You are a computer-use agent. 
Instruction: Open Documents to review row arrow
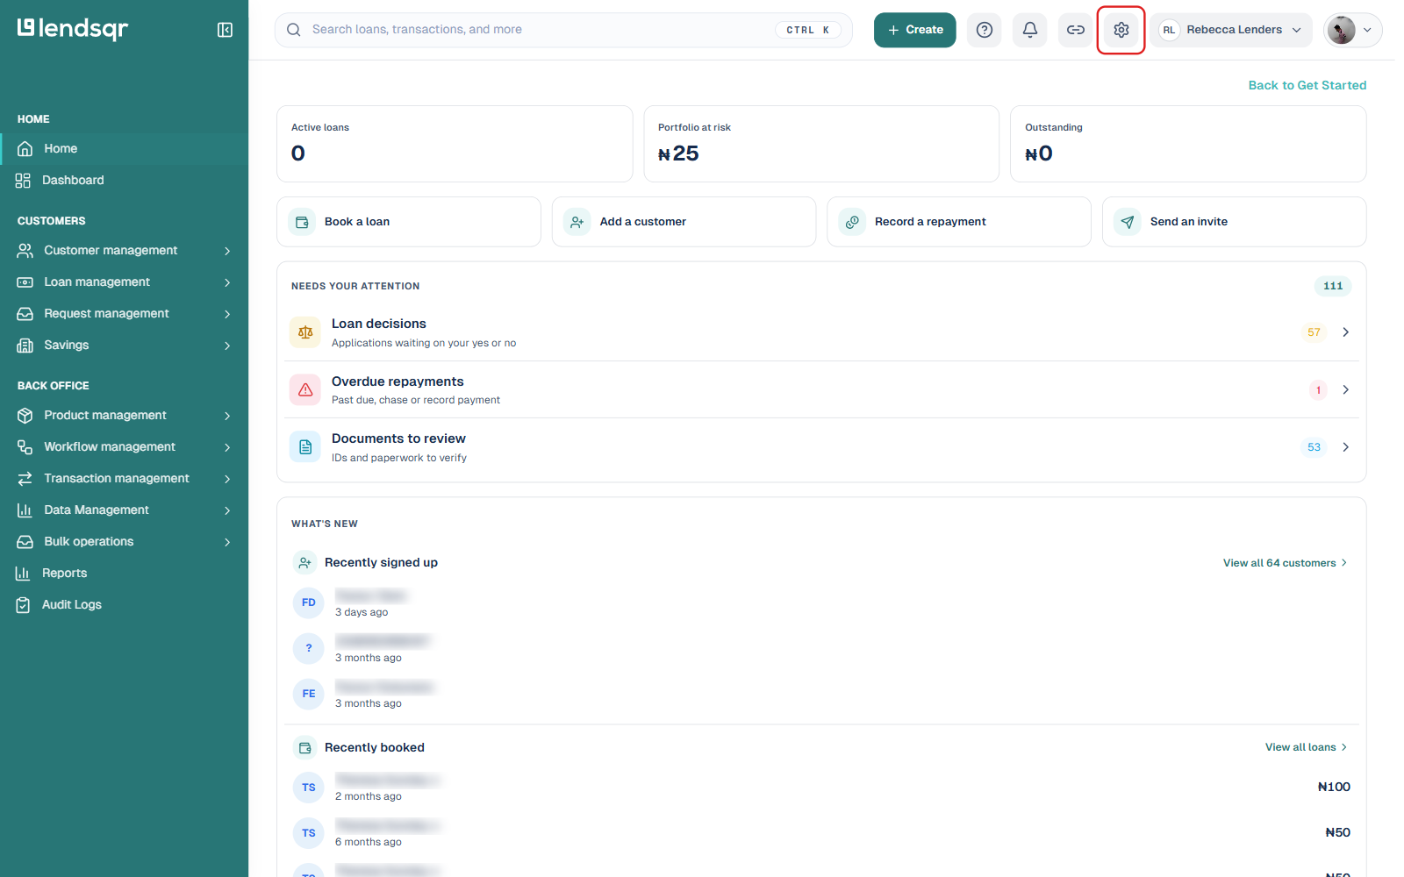tap(1345, 447)
